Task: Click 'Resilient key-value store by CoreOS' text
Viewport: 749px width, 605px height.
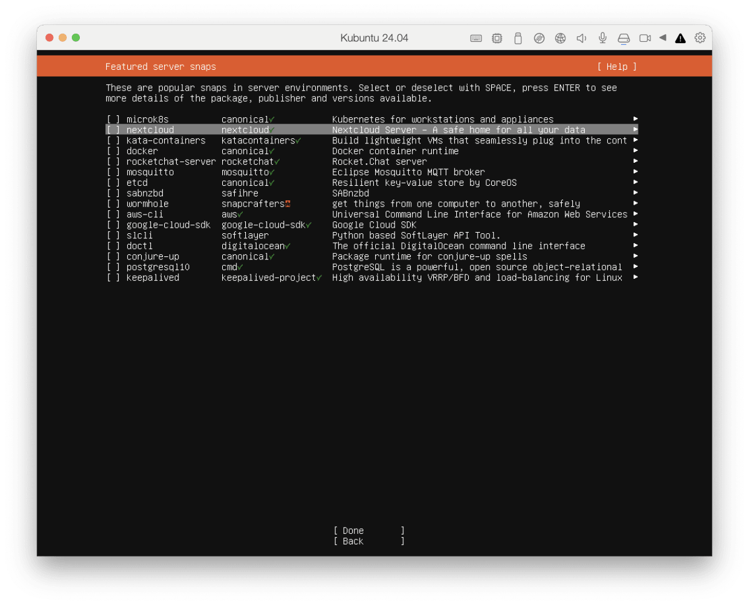Action: click(424, 183)
